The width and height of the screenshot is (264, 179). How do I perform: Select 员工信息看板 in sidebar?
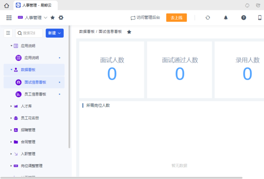coord(35,94)
